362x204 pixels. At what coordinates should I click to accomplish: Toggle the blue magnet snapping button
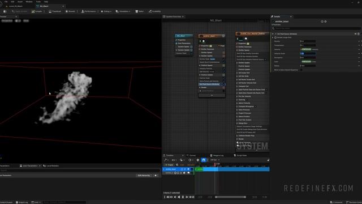click(204, 160)
